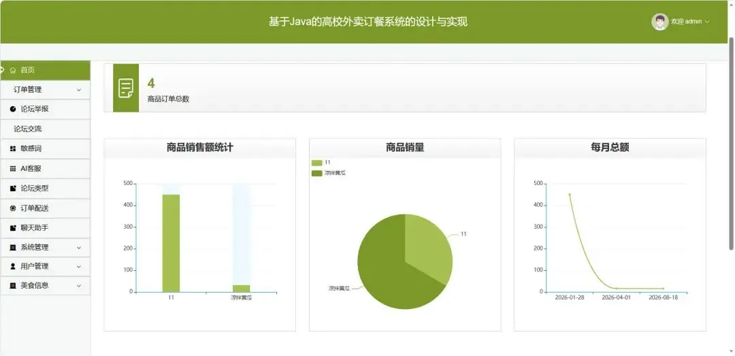
Task: Click the 订单配送 menu icon
Action: [13, 208]
